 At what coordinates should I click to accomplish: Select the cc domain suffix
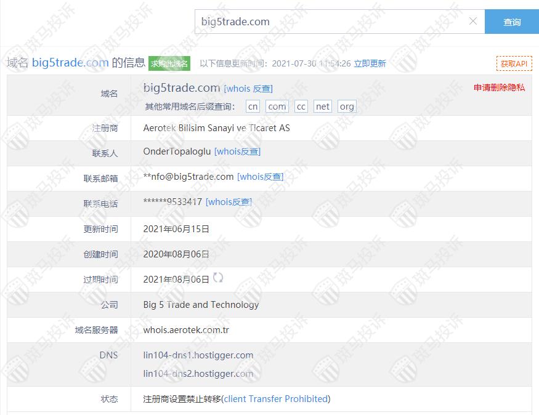(x=301, y=106)
